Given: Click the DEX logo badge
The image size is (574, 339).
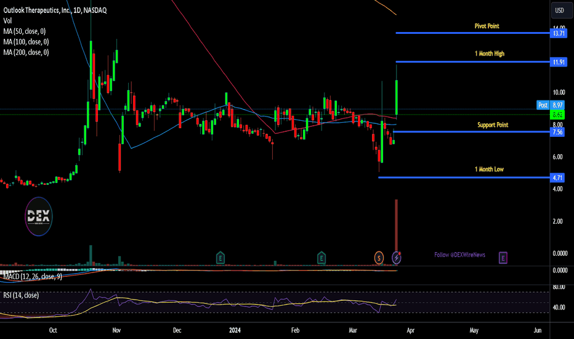Looking at the screenshot, I should click(x=39, y=216).
